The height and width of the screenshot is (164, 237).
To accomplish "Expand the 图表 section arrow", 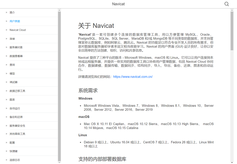I will click(6, 100).
